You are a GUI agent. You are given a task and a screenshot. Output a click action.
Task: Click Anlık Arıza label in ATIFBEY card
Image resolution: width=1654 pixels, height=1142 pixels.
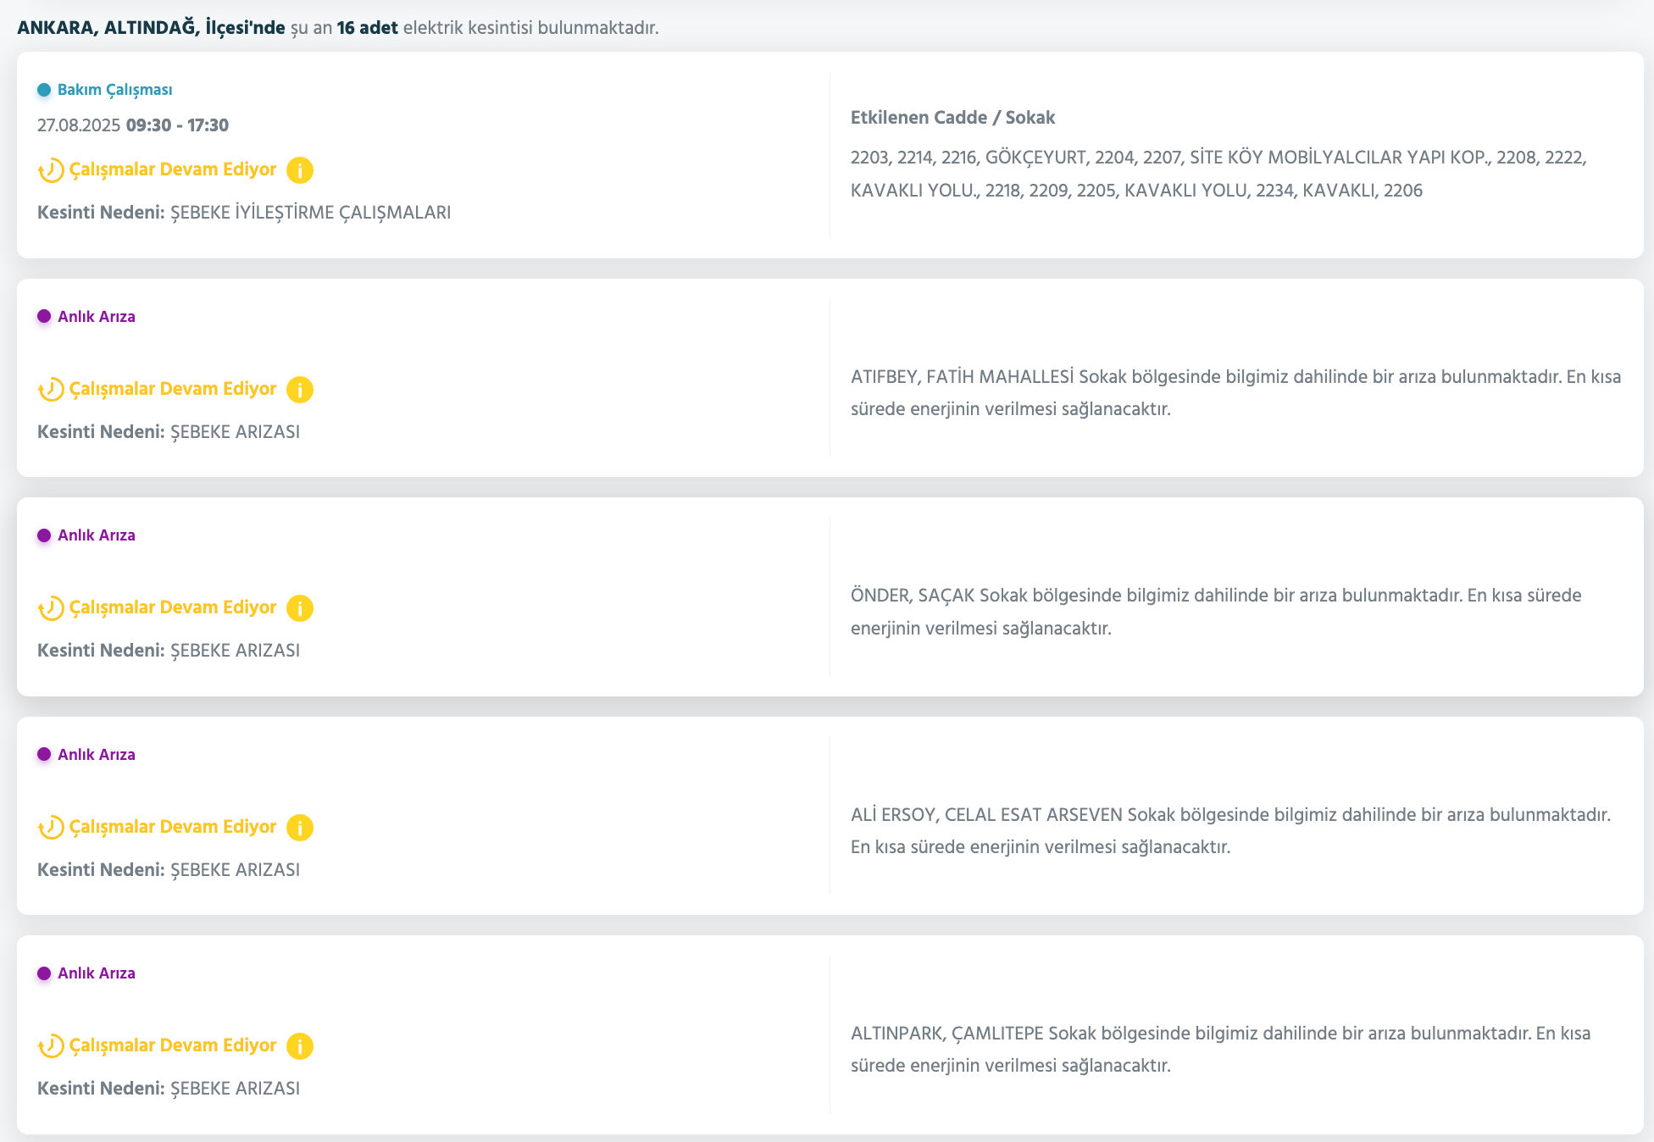click(x=96, y=317)
